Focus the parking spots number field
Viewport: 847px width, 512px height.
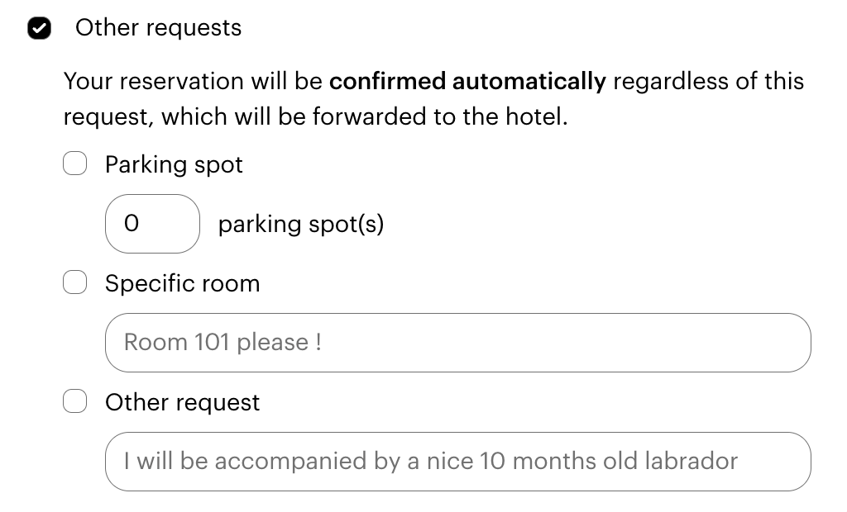[x=152, y=224]
